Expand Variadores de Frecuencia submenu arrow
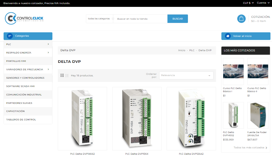The width and height of the screenshot is (272, 157). (x=48, y=69)
